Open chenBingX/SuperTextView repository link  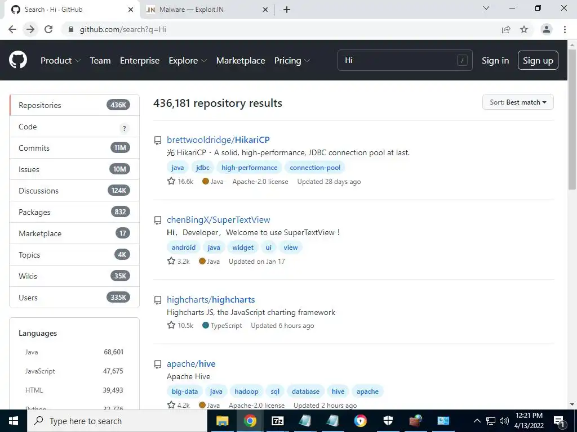[x=219, y=220]
